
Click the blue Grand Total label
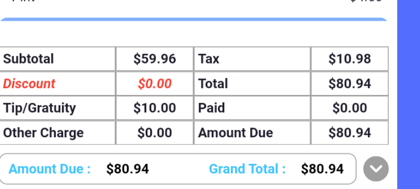[x=247, y=169]
